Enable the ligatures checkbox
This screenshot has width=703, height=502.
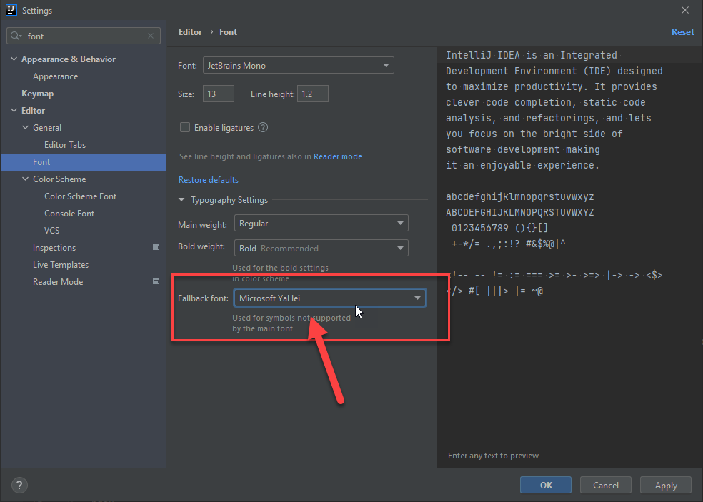(x=185, y=127)
